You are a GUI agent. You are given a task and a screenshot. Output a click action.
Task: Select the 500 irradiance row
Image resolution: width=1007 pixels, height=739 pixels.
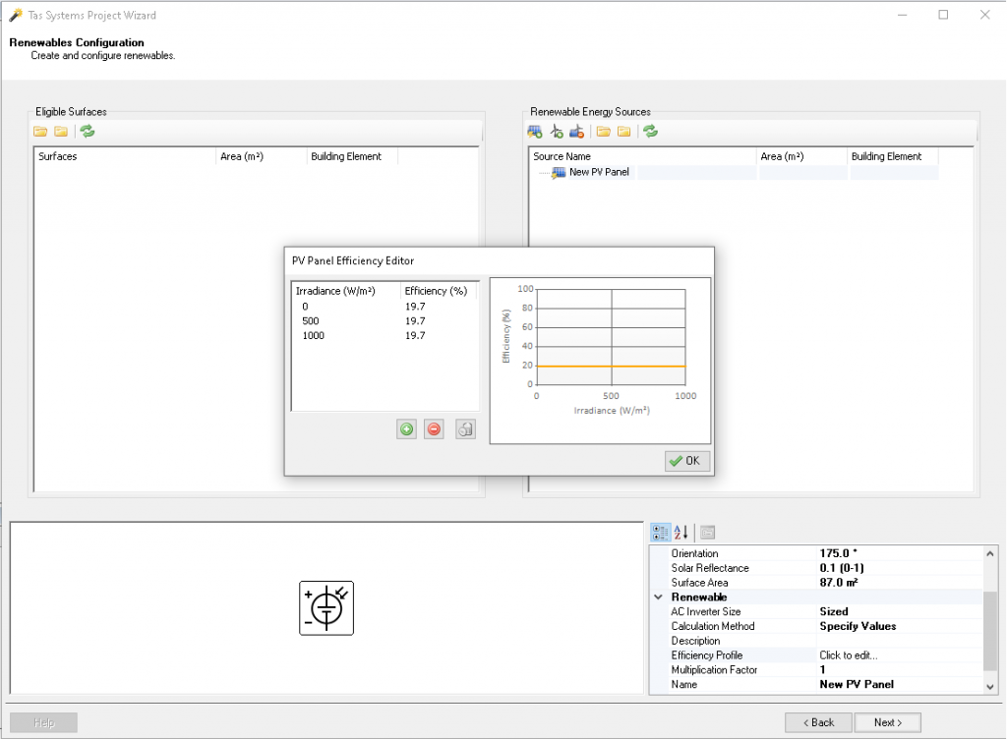(311, 321)
